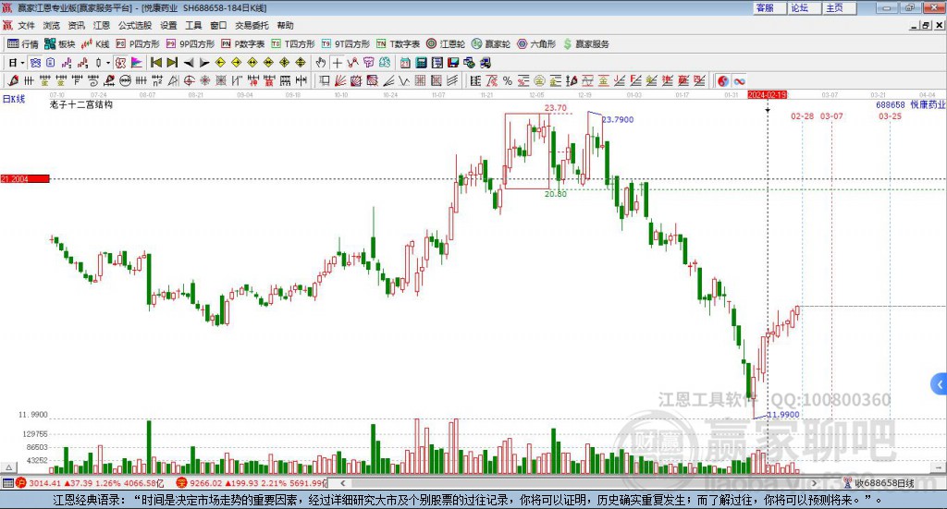Open the 设置 menu
Screen dimensions: 947x509
coord(168,25)
